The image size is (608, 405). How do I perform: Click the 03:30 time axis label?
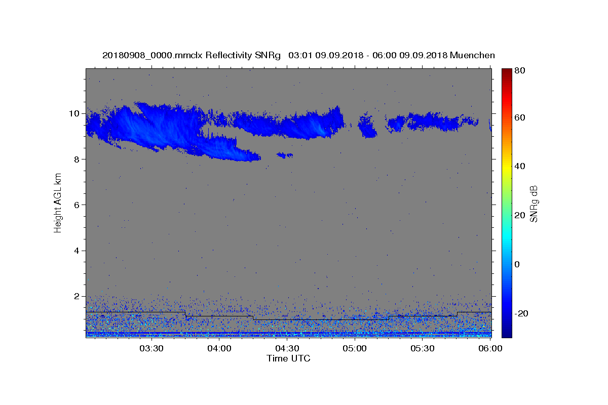pos(151,348)
